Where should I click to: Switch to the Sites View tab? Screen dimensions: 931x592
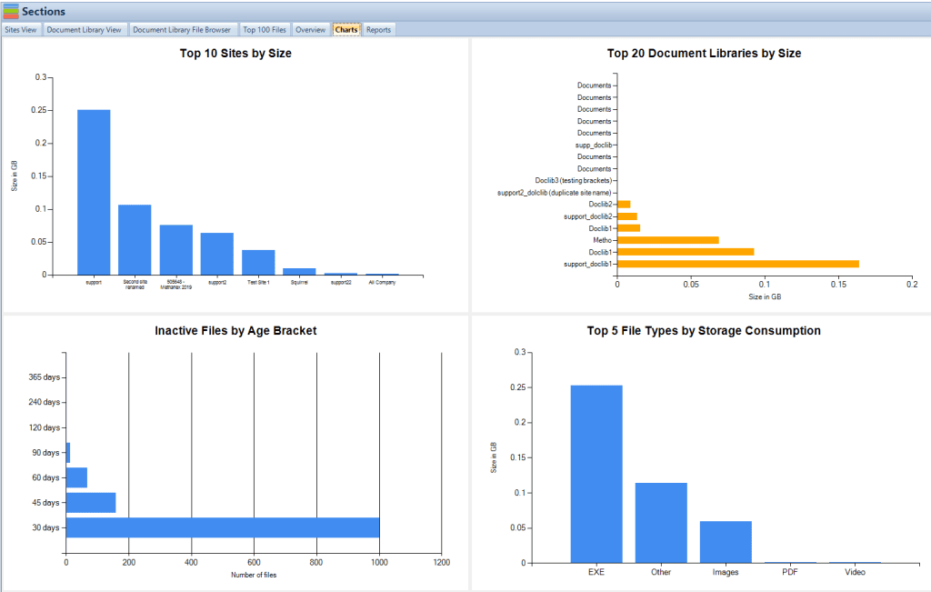21,30
